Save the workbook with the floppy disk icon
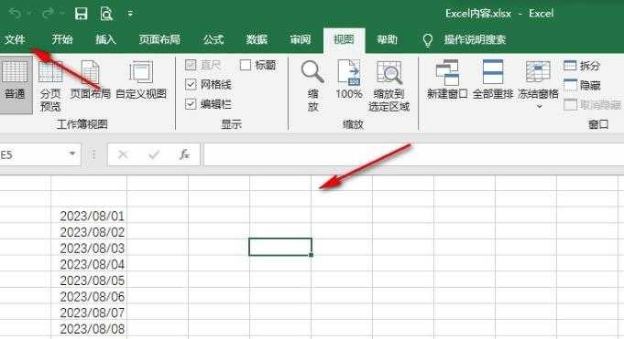Image resolution: width=624 pixels, height=339 pixels. tap(82, 14)
